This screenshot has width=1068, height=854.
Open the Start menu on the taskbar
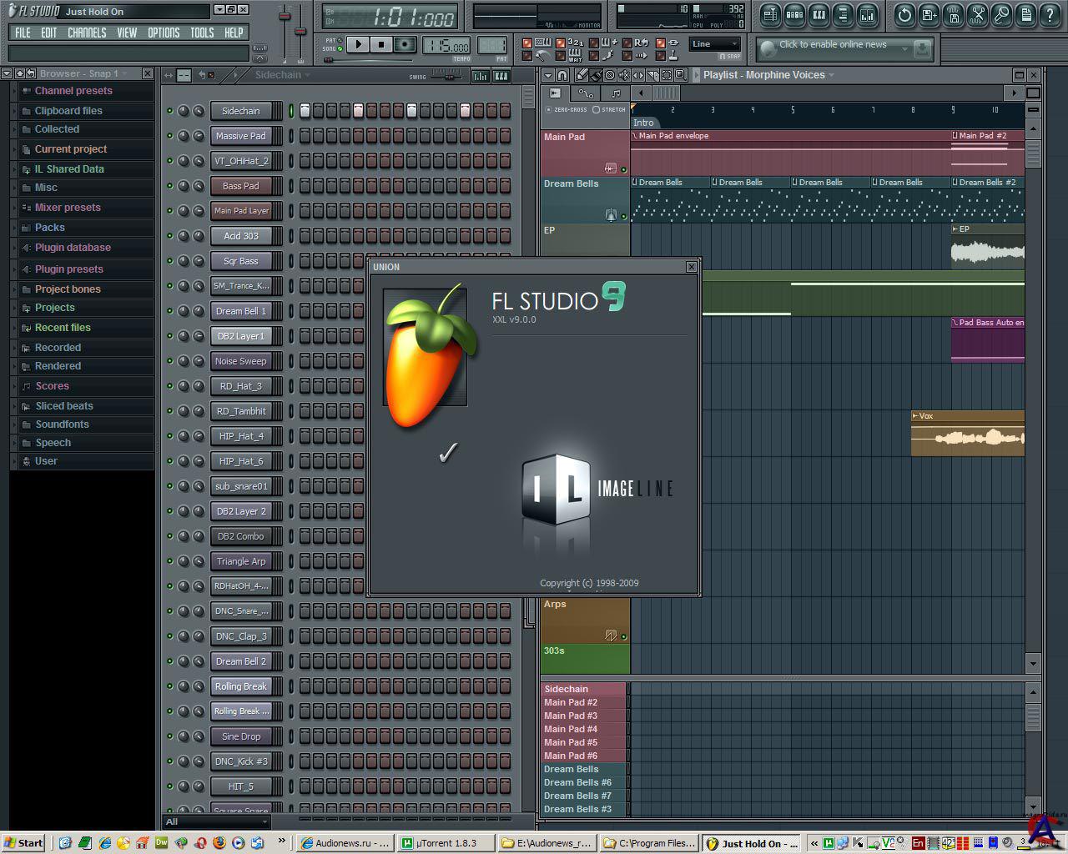[x=23, y=843]
